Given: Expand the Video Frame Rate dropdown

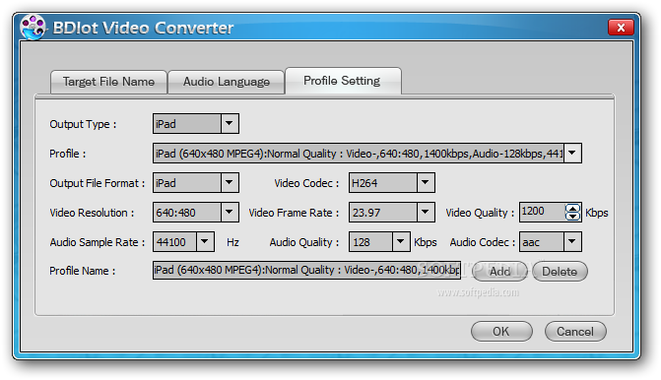Looking at the screenshot, I should (x=426, y=213).
